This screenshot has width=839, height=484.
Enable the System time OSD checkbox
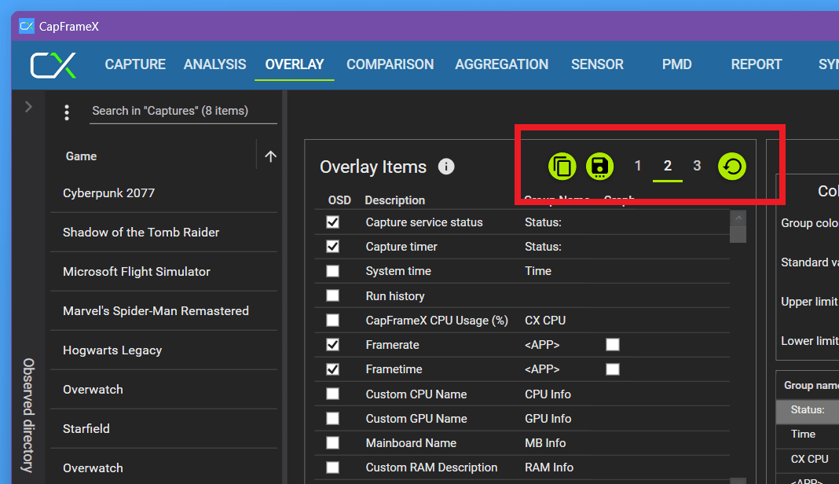333,271
